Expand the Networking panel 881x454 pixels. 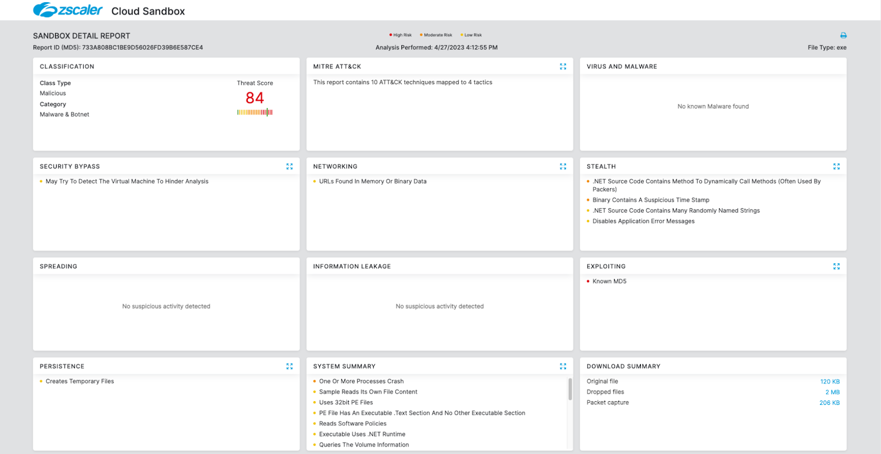point(563,166)
